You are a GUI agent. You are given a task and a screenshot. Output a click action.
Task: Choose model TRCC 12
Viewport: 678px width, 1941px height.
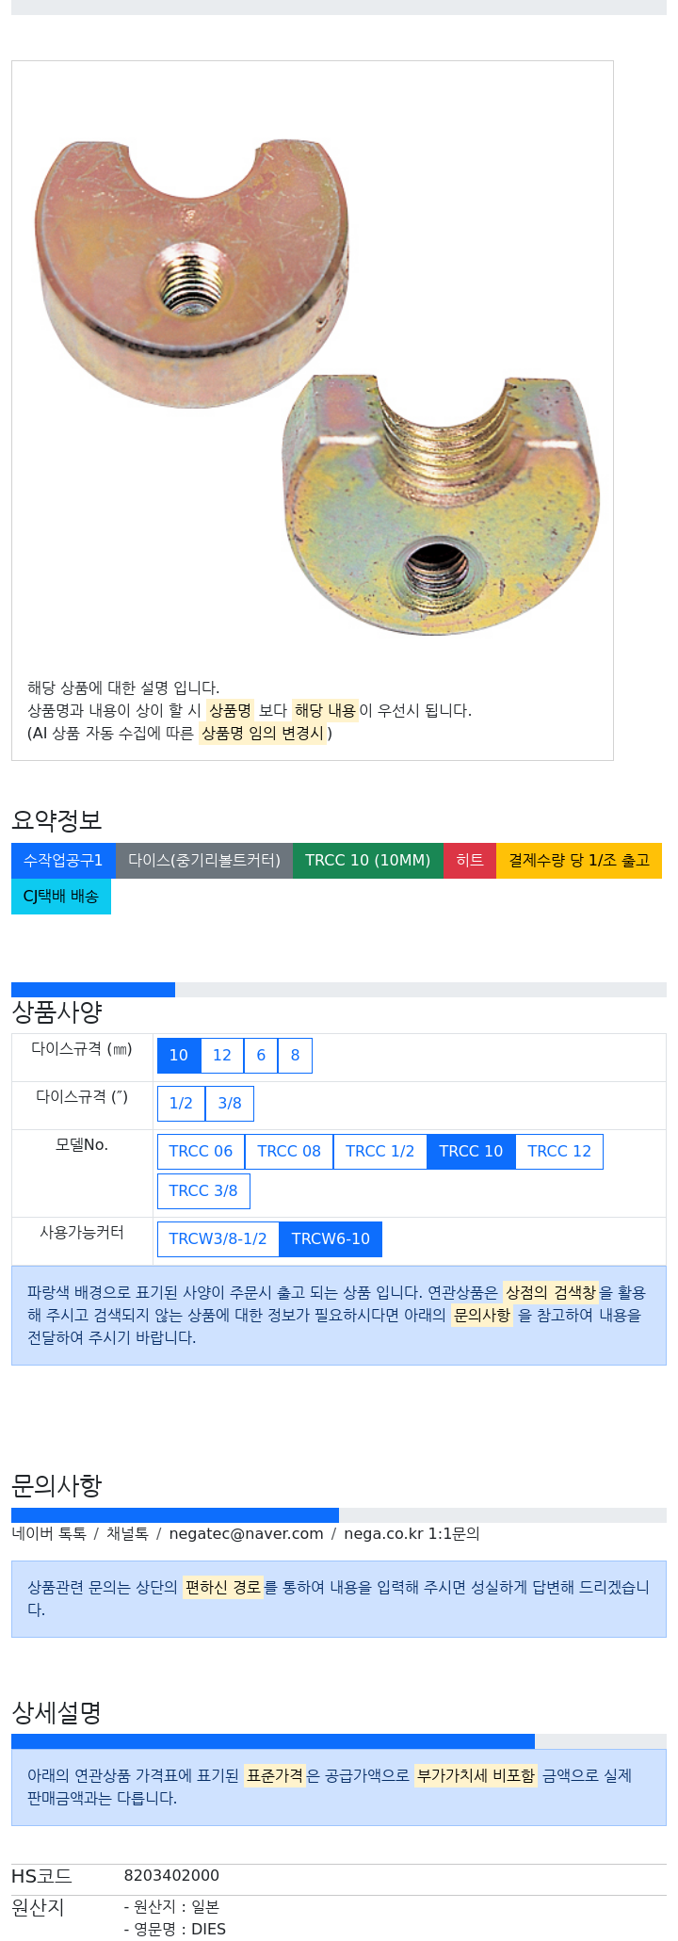click(559, 1152)
